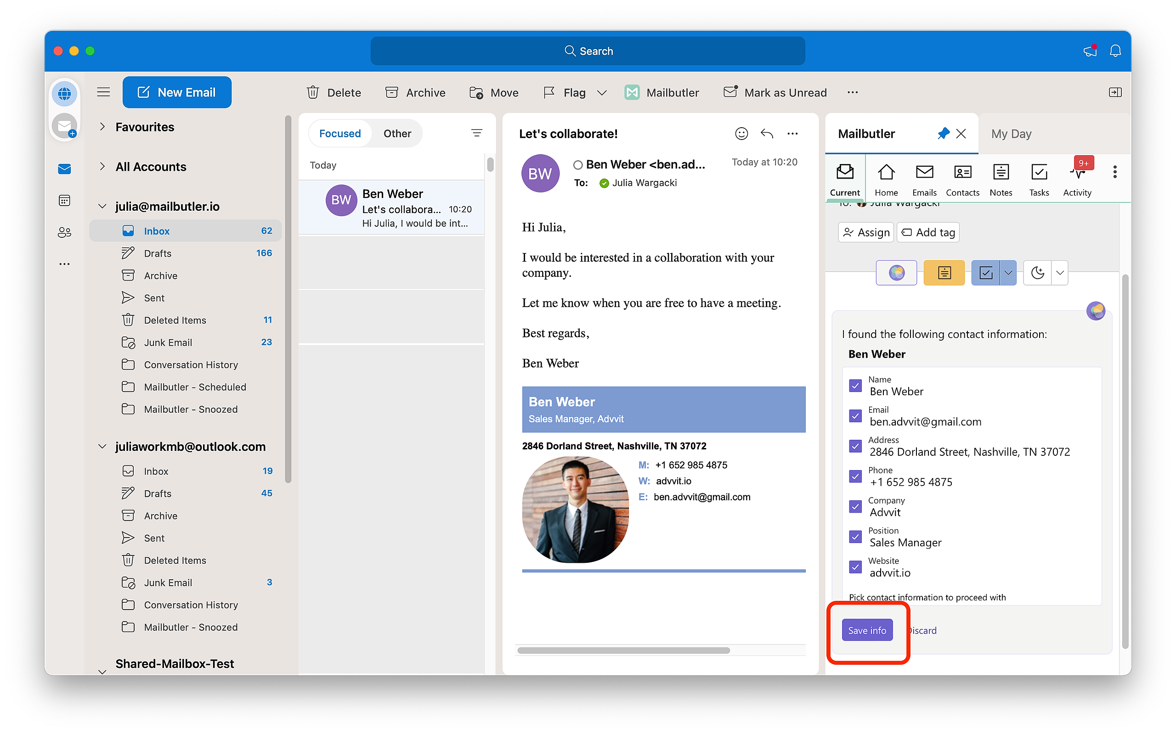Collapse the juliaworkmb@outlook.com account

102,447
